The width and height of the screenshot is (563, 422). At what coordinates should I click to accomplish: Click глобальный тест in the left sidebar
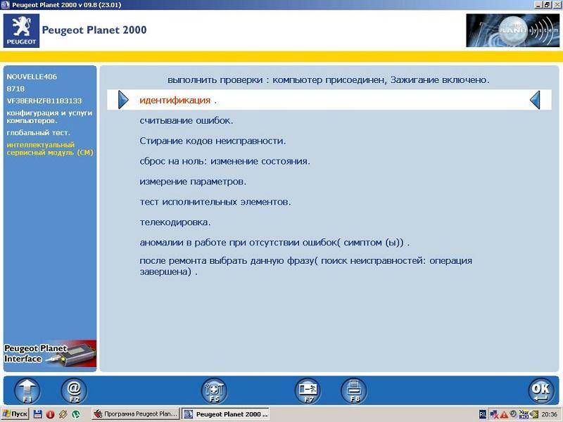coord(38,132)
